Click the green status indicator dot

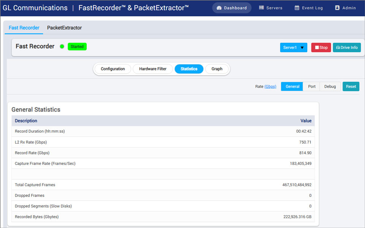pos(62,46)
